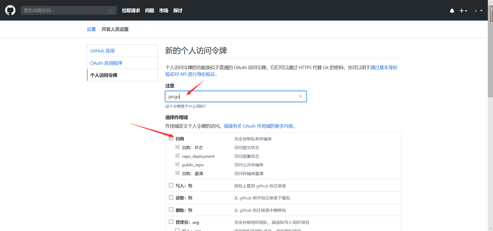Screen dimensions: 493x231
Task: Open 拉取请求 in the top navigation
Action: click(131, 11)
